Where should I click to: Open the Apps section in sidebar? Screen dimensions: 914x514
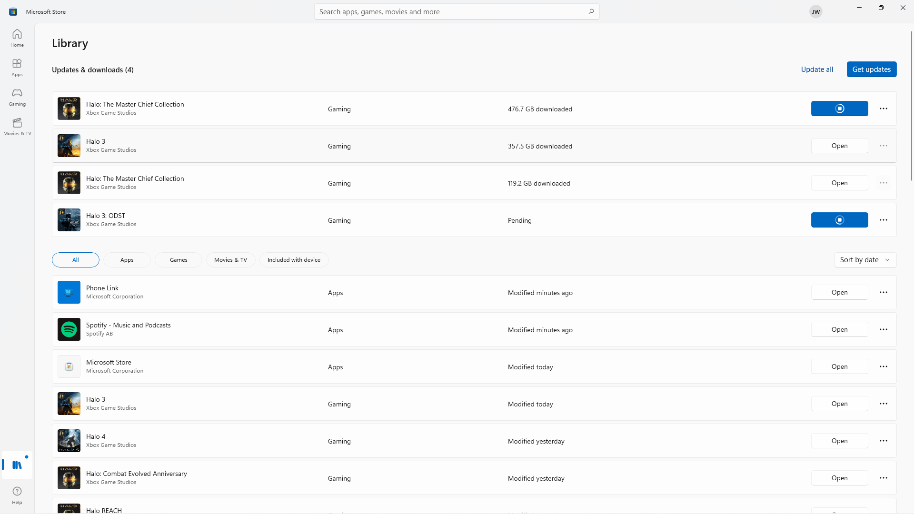coord(17,68)
